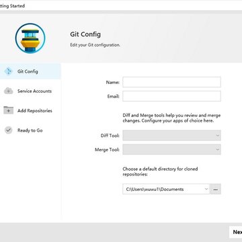The image size is (242, 242).
Task: Click the Ready to Go checkmark icon
Action: click(x=9, y=130)
